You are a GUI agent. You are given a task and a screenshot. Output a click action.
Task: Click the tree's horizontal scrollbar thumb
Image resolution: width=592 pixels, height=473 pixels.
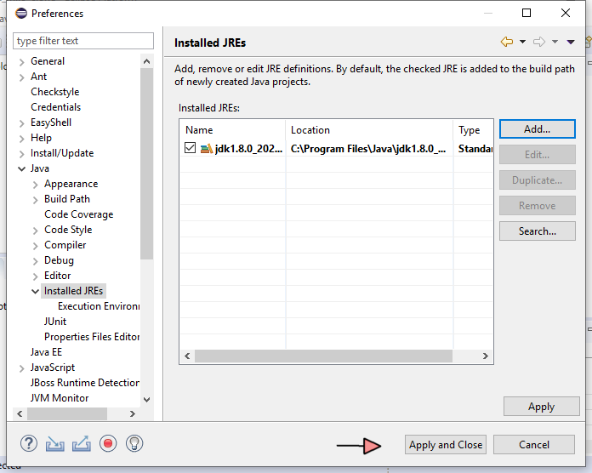coord(67,413)
